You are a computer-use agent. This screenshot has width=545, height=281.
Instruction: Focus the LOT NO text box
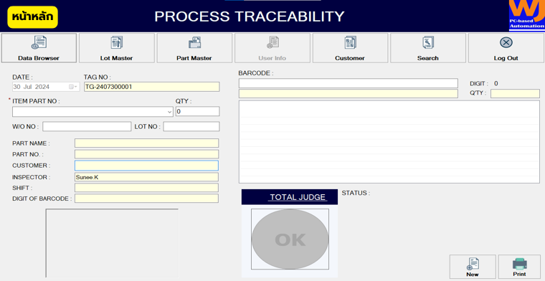point(191,127)
